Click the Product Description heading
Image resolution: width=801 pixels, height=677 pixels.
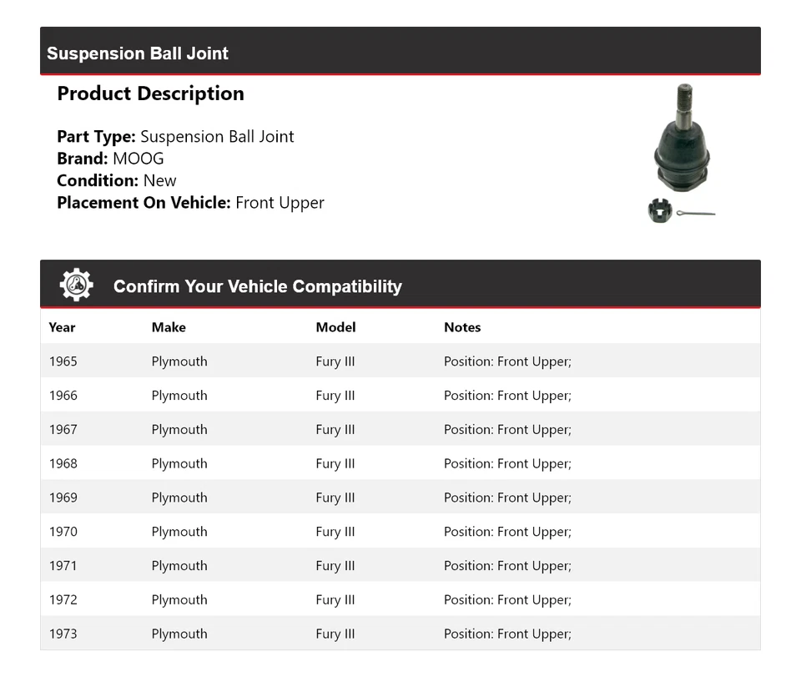pos(150,93)
